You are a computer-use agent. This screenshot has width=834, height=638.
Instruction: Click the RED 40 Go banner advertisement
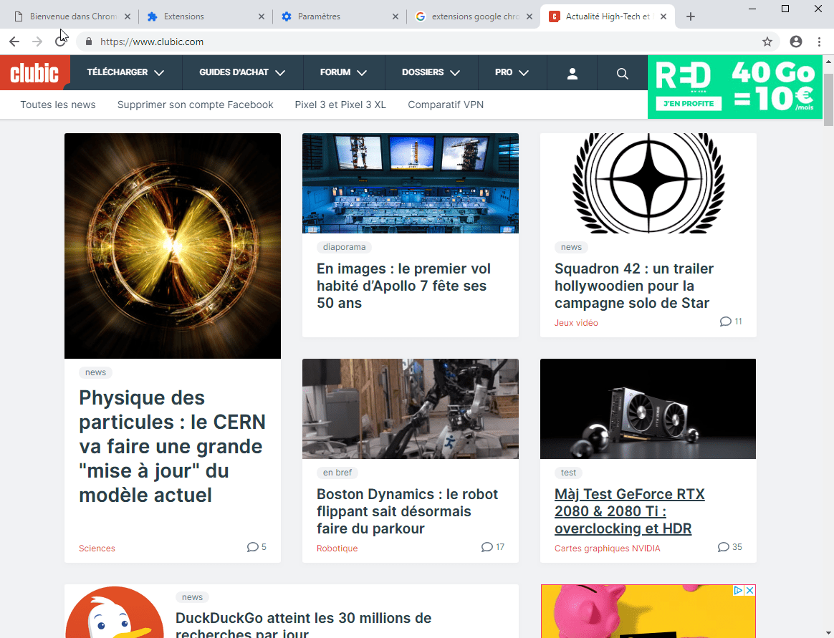tap(735, 87)
